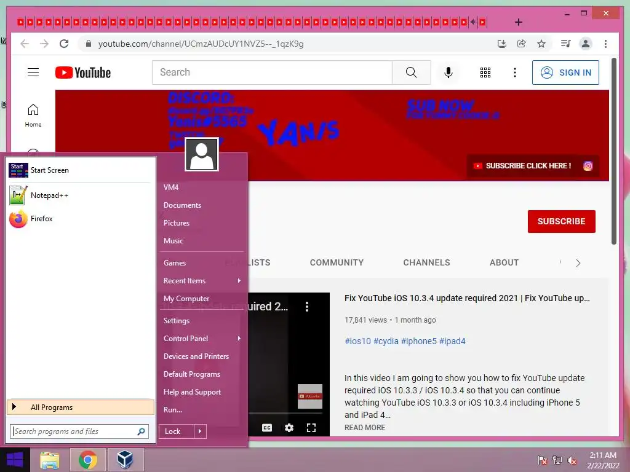Open the arrow next to Lock button
630x472 pixels.
tap(200, 431)
